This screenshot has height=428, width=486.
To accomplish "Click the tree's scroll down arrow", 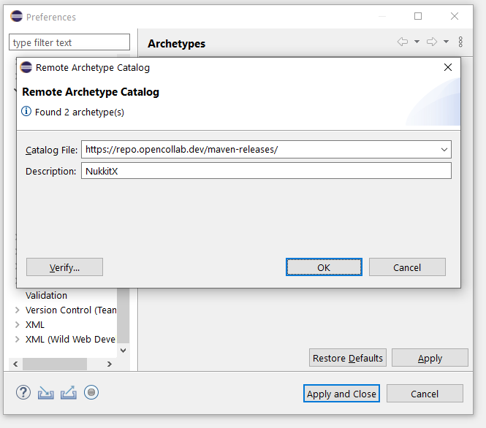I will pyautogui.click(x=123, y=350).
